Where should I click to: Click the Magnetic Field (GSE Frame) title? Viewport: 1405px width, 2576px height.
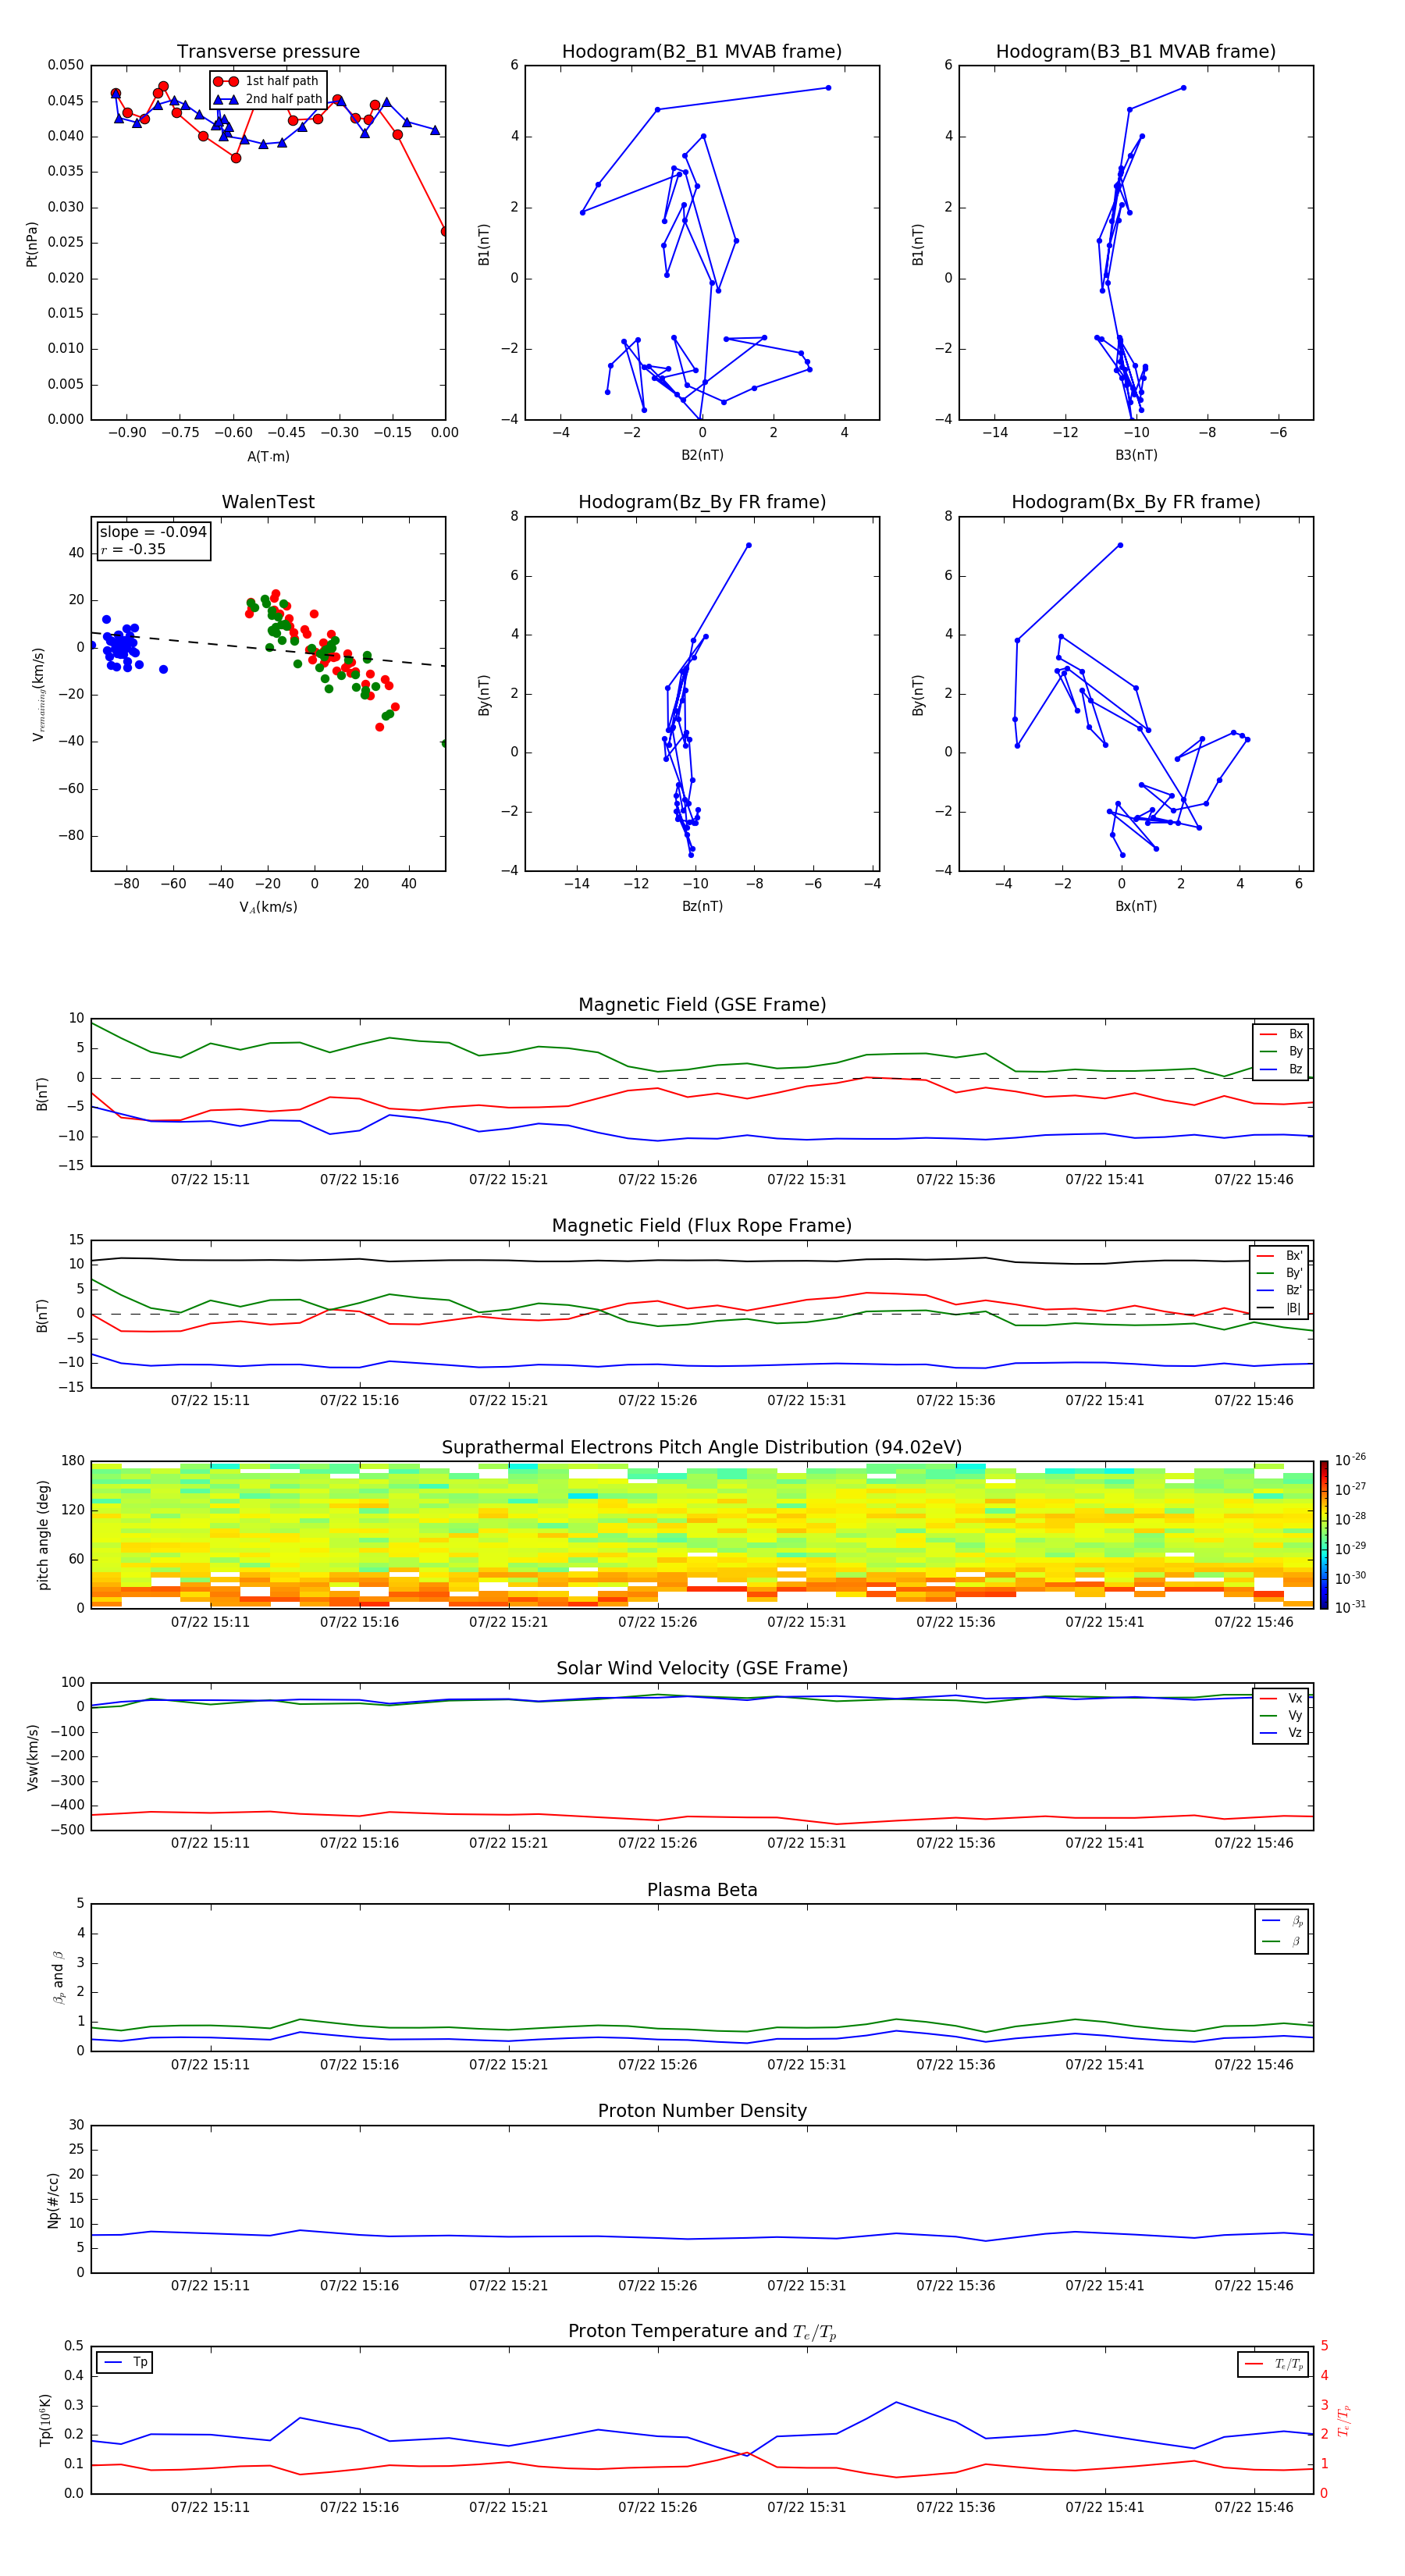point(702,1005)
